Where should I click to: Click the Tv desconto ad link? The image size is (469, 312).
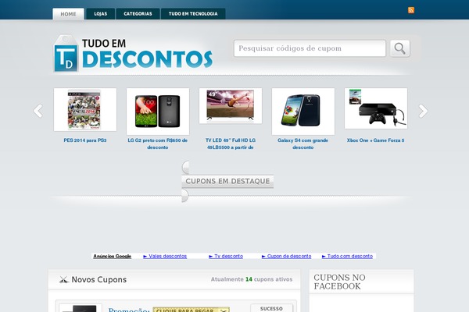[x=226, y=256]
